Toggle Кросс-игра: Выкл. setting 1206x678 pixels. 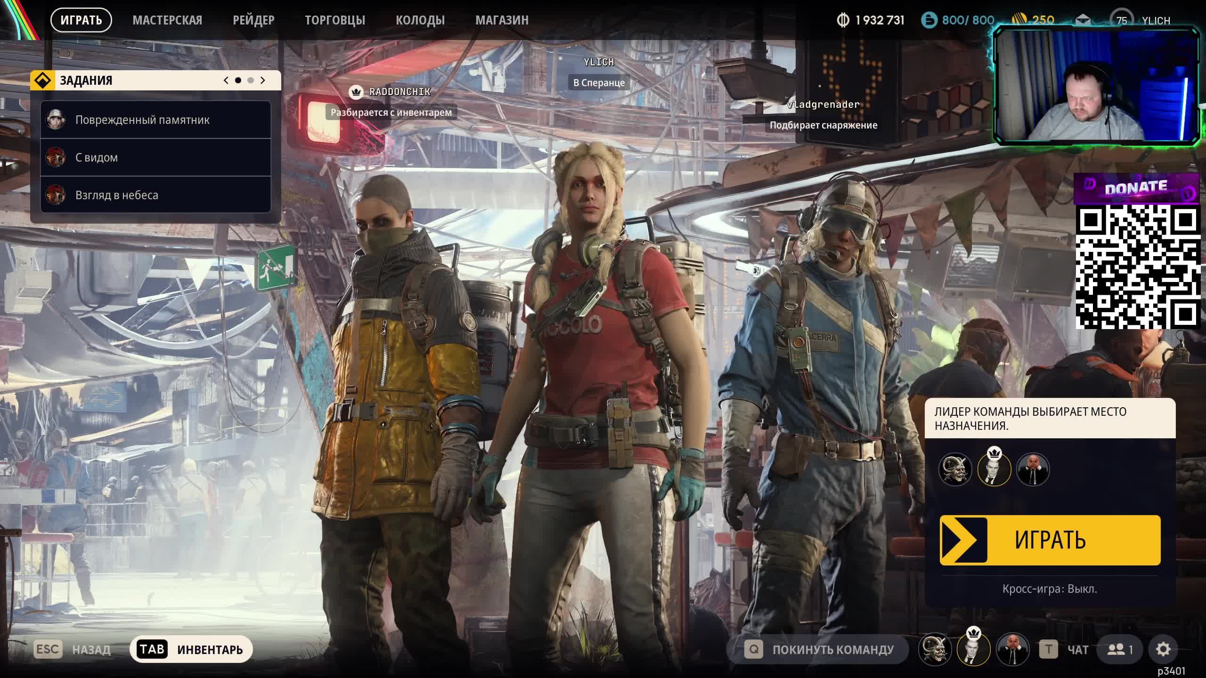coord(1049,589)
